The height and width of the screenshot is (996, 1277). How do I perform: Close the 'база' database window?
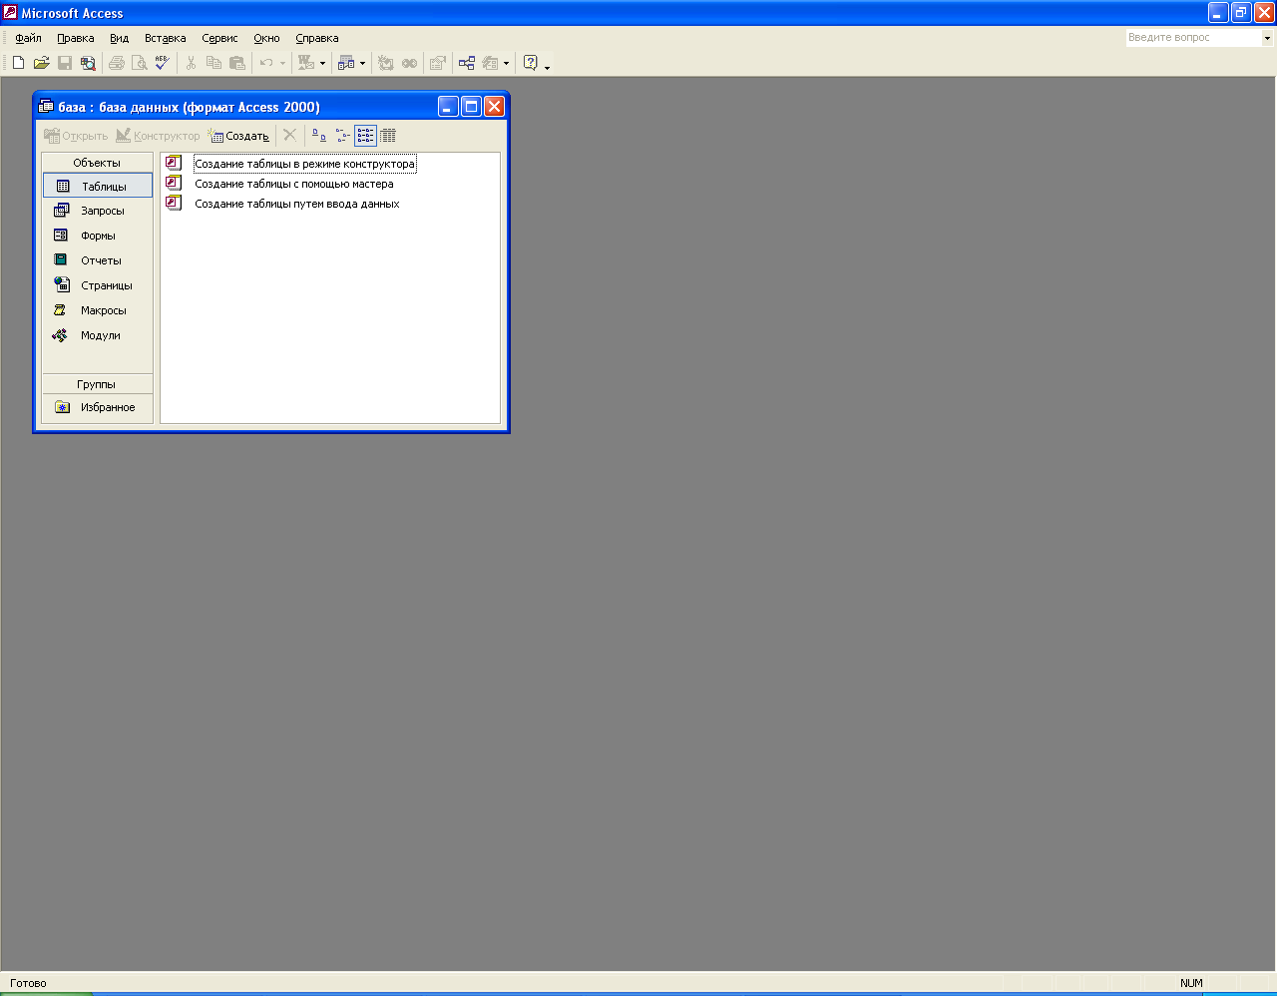click(494, 107)
